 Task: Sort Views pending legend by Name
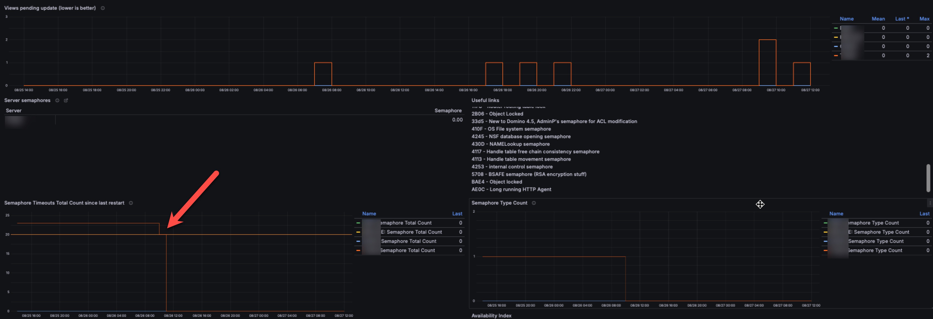click(x=846, y=19)
